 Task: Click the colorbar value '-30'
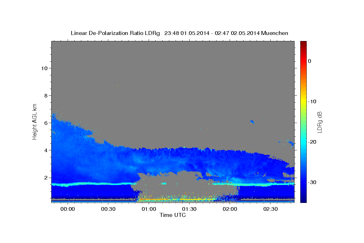coord(312,182)
